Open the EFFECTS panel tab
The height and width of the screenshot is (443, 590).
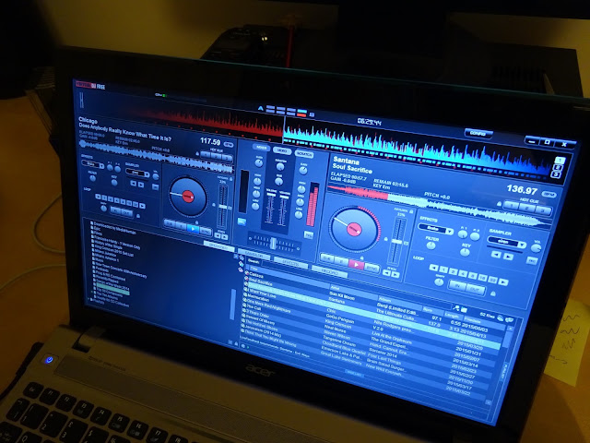(x=290, y=262)
